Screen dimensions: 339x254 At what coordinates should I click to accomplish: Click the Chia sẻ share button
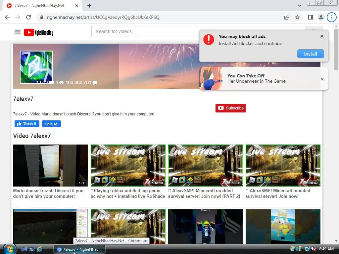tap(51, 124)
